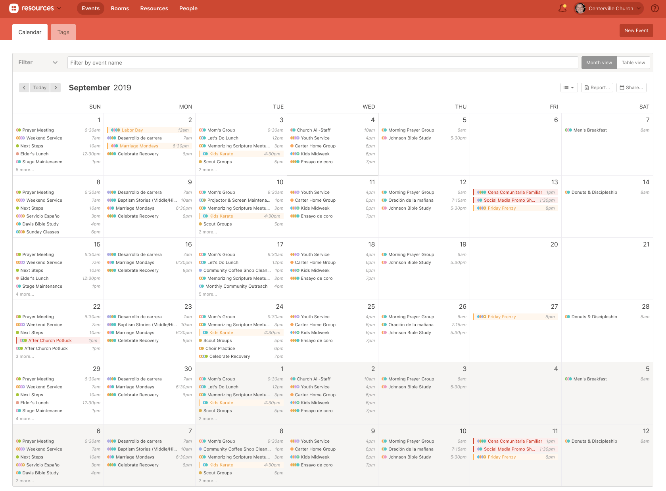The width and height of the screenshot is (666, 491).
Task: Click the Centerville Church profile avatar
Action: tap(580, 8)
